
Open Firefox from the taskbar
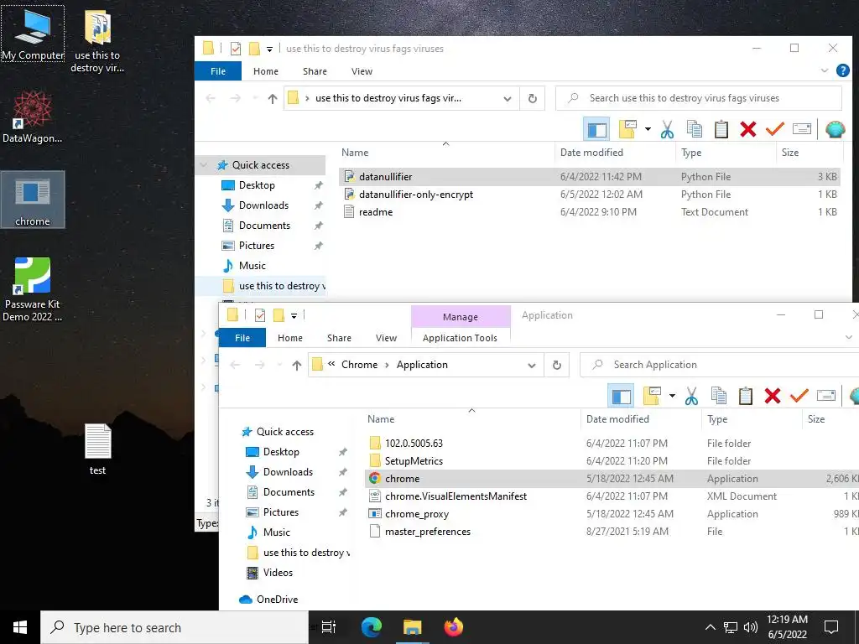coord(453,627)
